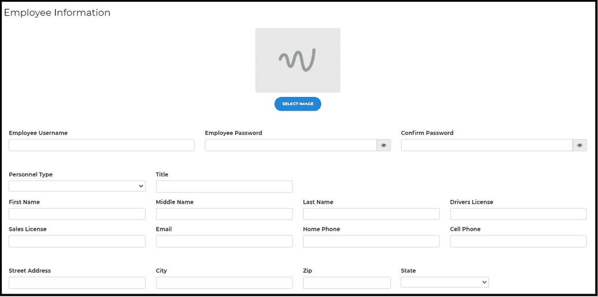598x297 pixels.
Task: Click the Email text field
Action: (x=224, y=242)
